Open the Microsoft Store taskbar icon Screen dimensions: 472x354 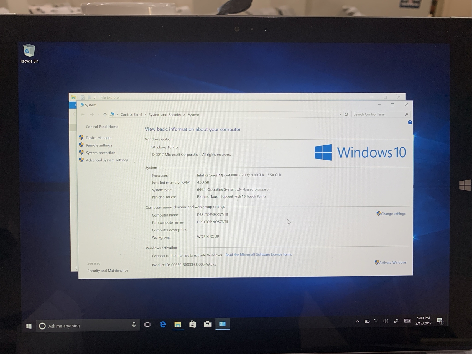pos(193,324)
